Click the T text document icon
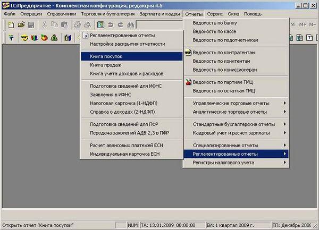Image resolution: width=319 pixels, height=230 pixels. click(x=309, y=38)
